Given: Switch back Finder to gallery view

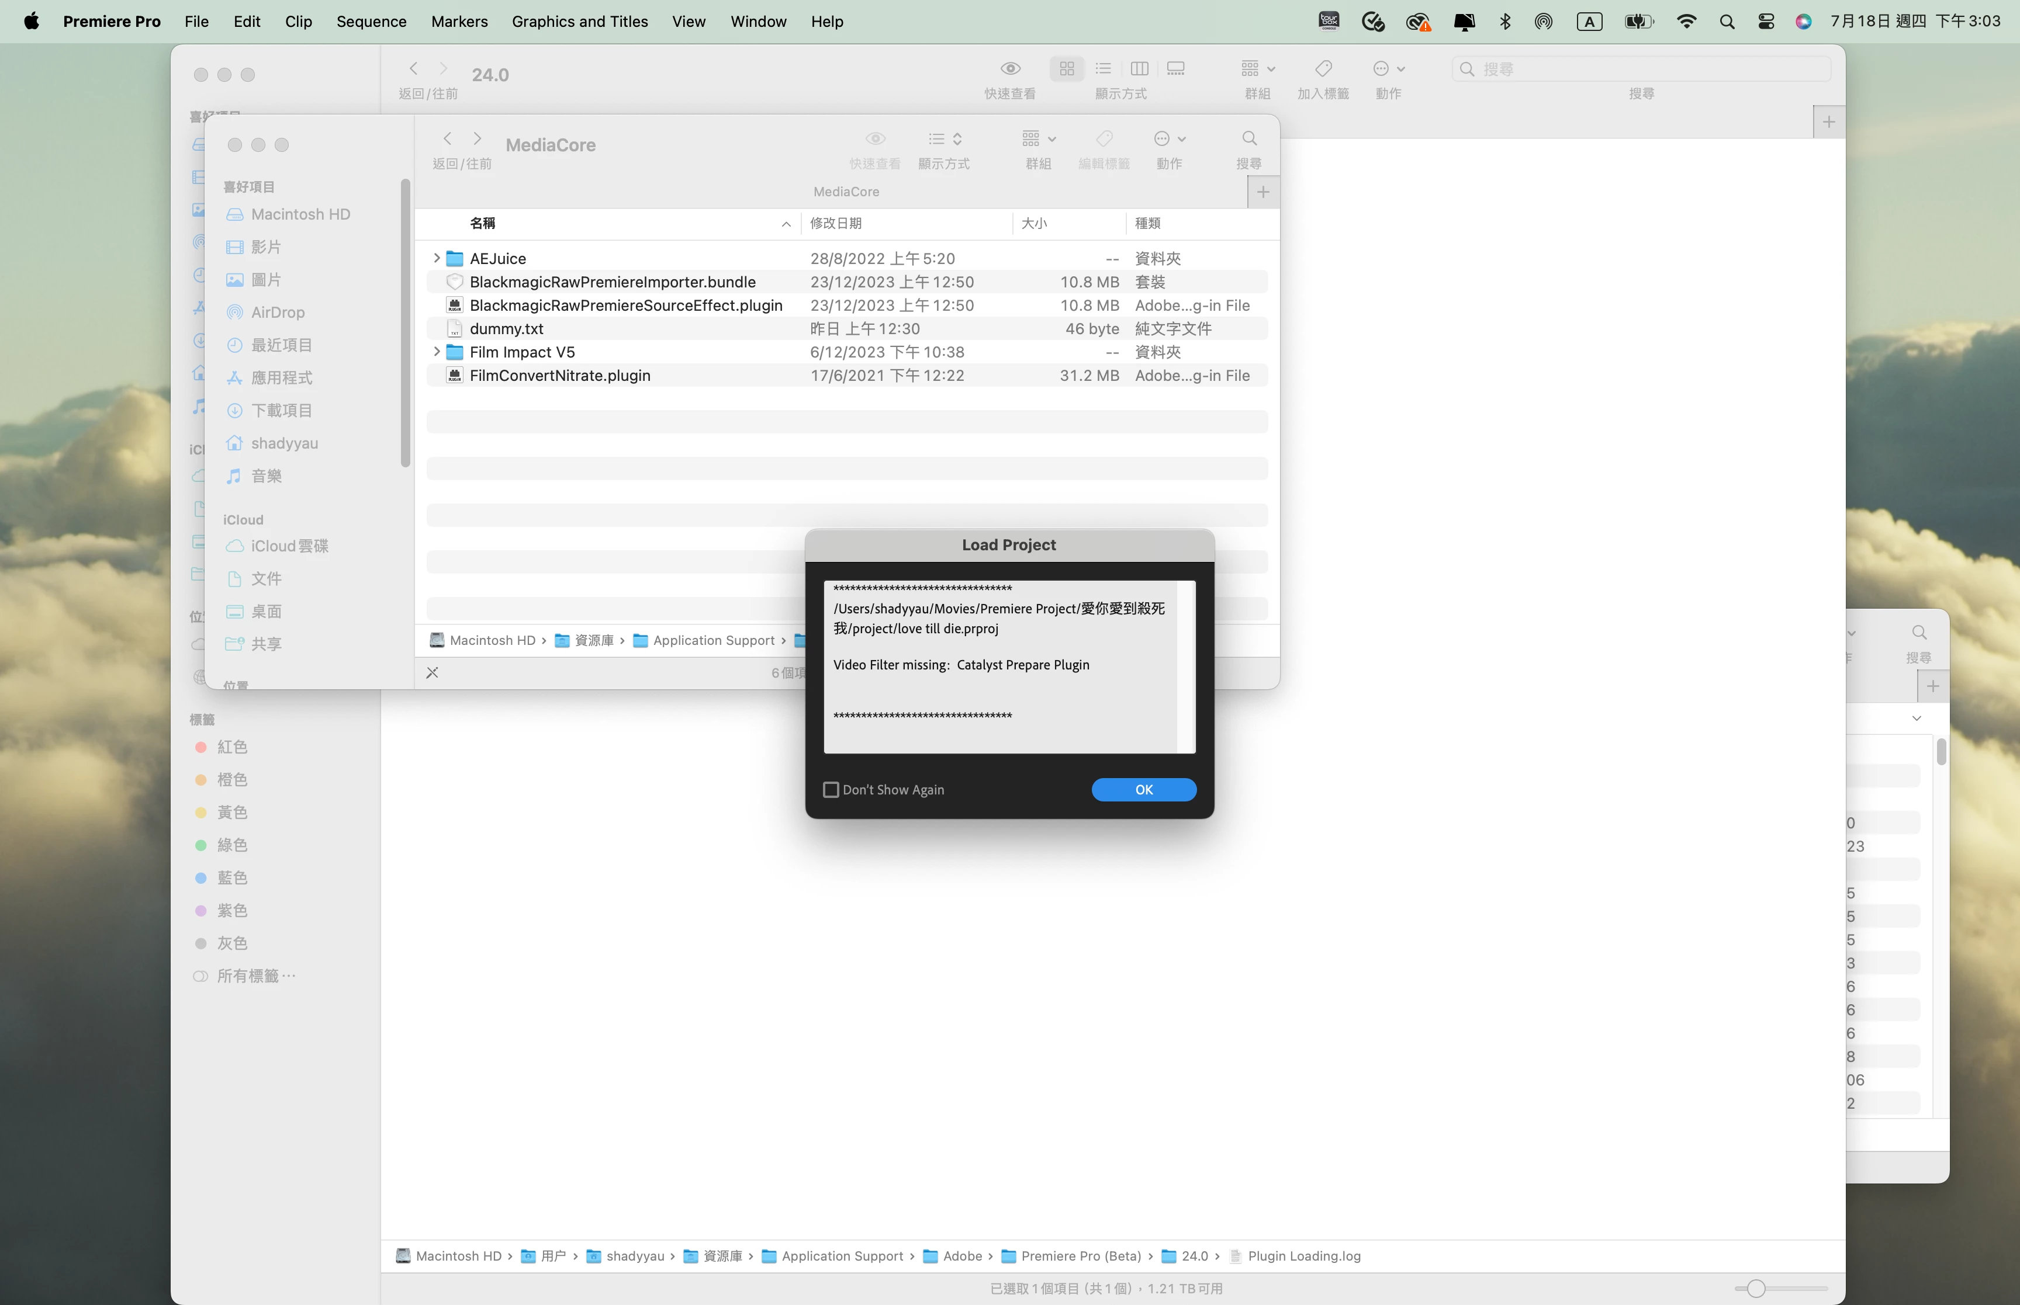Looking at the screenshot, I should pyautogui.click(x=1176, y=69).
